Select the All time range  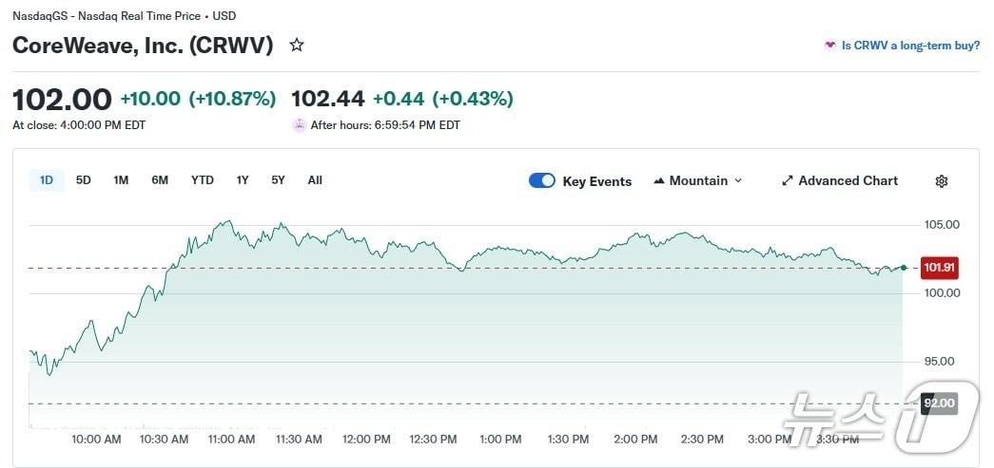click(315, 180)
